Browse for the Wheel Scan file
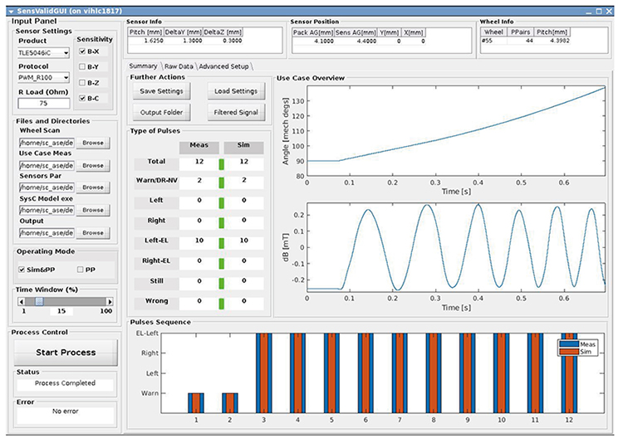The image size is (623, 443). (x=93, y=144)
